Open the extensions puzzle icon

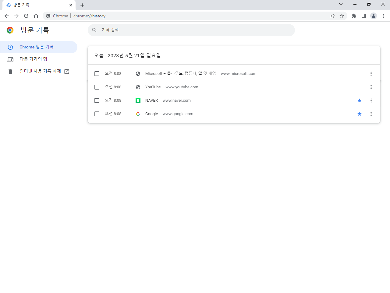click(x=354, y=16)
